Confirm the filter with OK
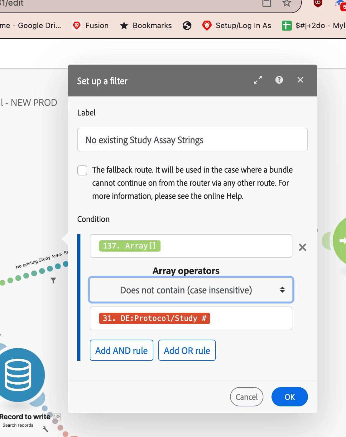This screenshot has height=437, width=346. tap(290, 397)
